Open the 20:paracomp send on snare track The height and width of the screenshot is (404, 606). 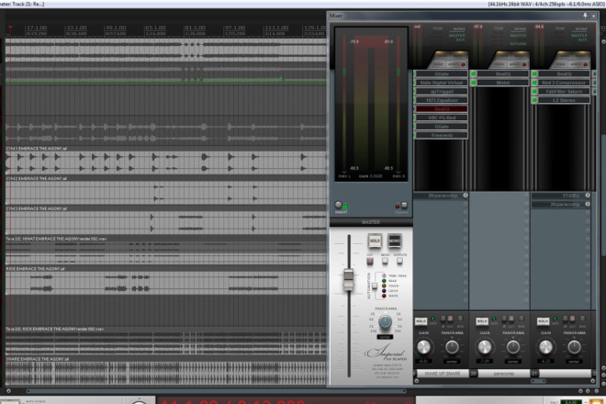coord(442,196)
